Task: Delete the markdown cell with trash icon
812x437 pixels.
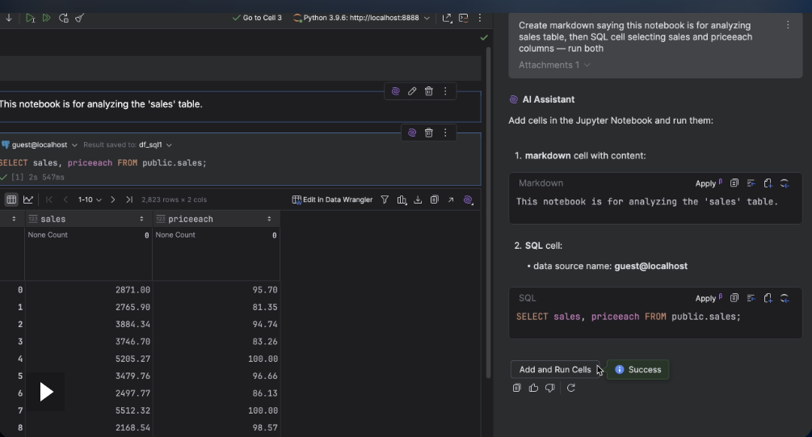Action: 428,91
